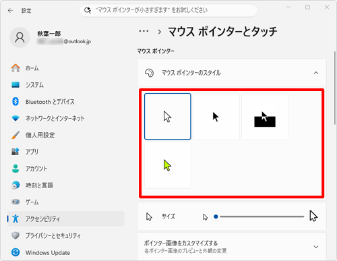
Task: Minimize the Settings window
Action: point(288,7)
